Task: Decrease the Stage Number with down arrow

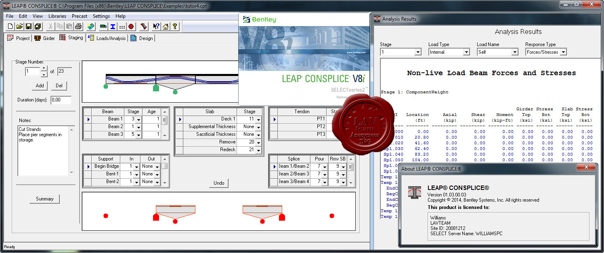Action: point(44,74)
